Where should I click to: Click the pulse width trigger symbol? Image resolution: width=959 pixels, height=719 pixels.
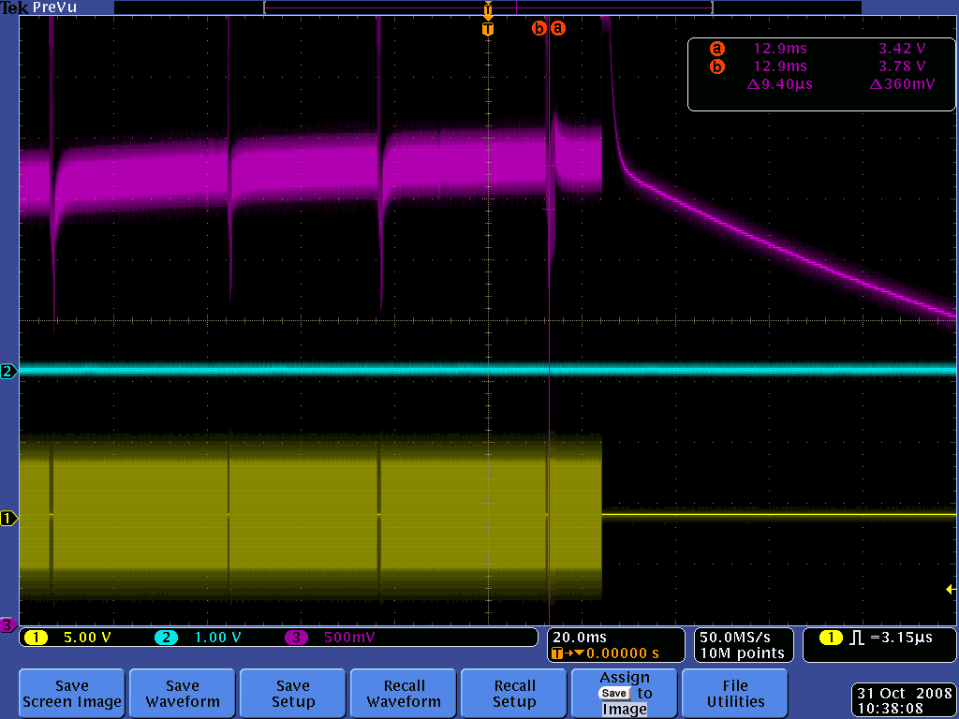coord(857,638)
